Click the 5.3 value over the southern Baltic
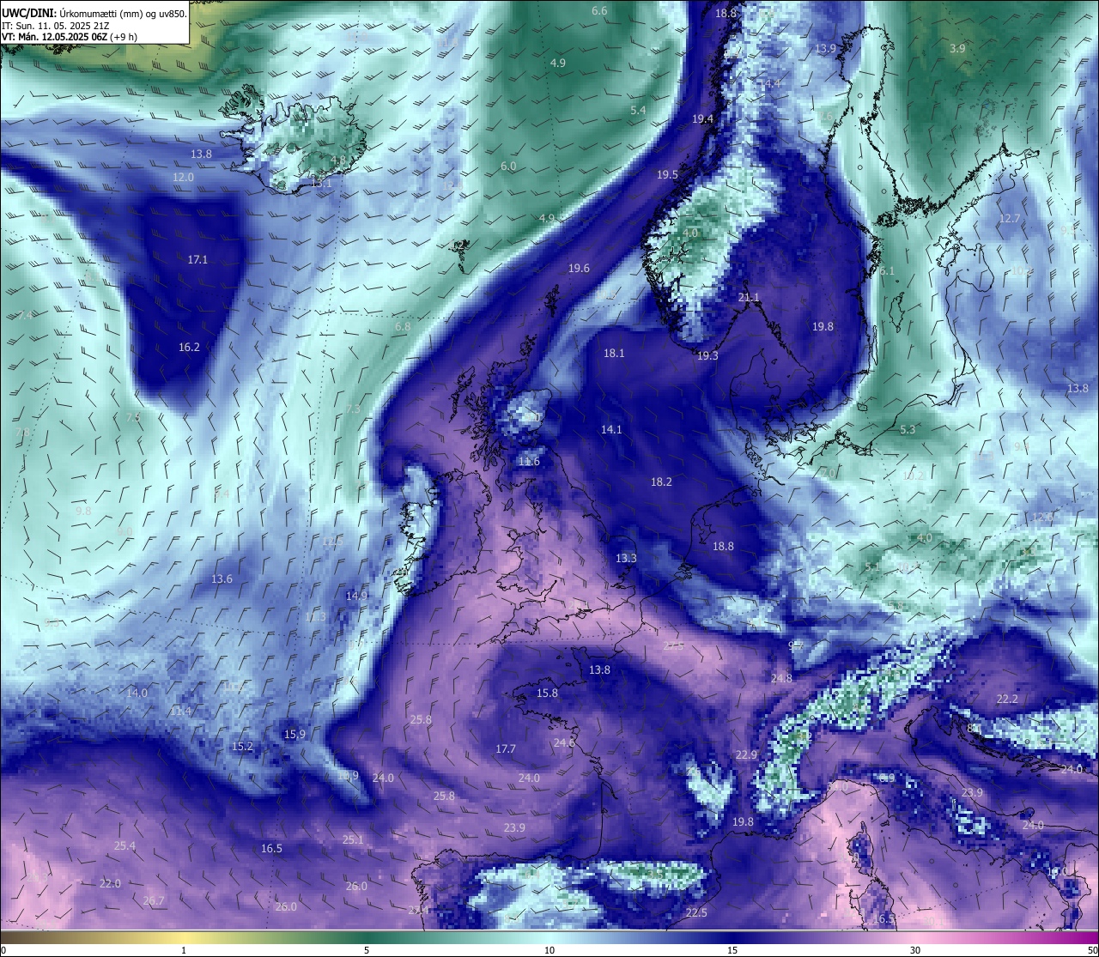 point(908,430)
